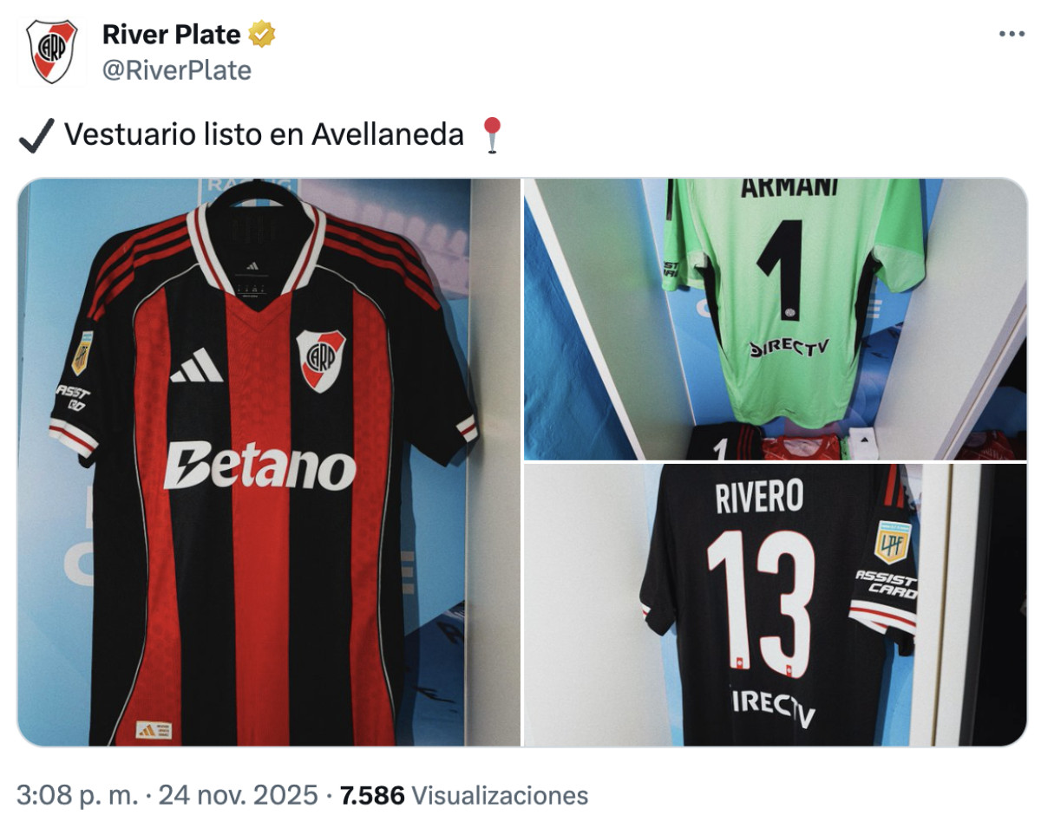The width and height of the screenshot is (1041, 815).
Task: Click the adidas logo on jersey chest
Action: pos(197,366)
